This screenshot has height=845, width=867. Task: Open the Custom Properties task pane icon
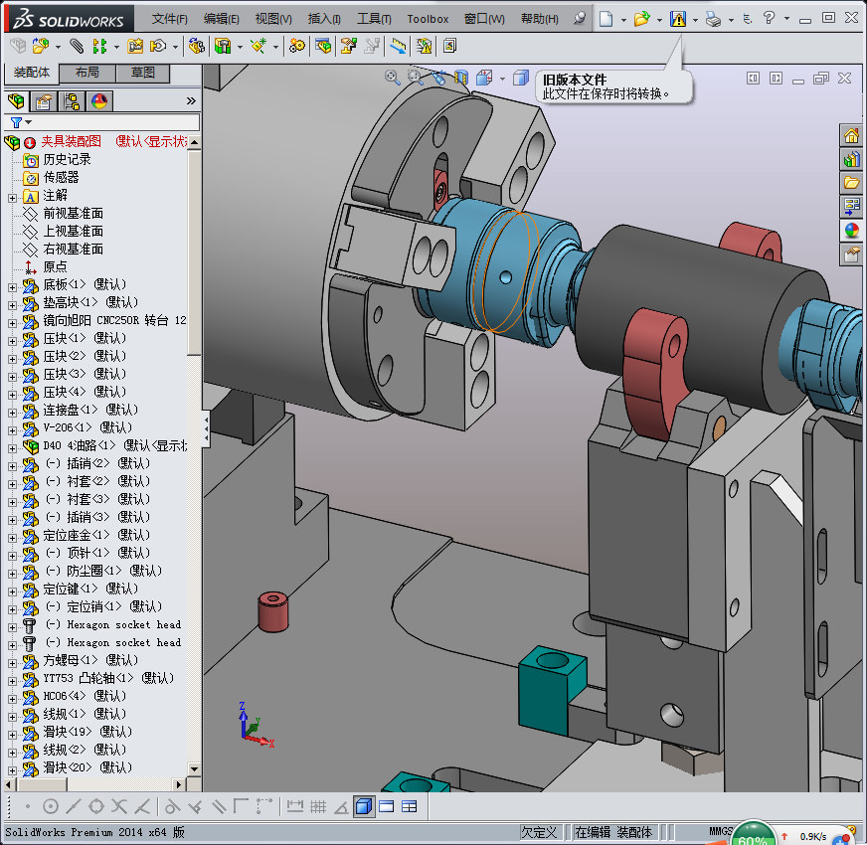click(x=851, y=253)
